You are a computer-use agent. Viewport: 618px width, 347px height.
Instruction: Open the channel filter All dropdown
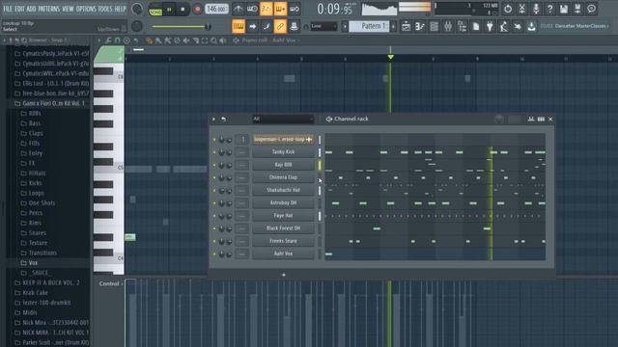pos(283,119)
